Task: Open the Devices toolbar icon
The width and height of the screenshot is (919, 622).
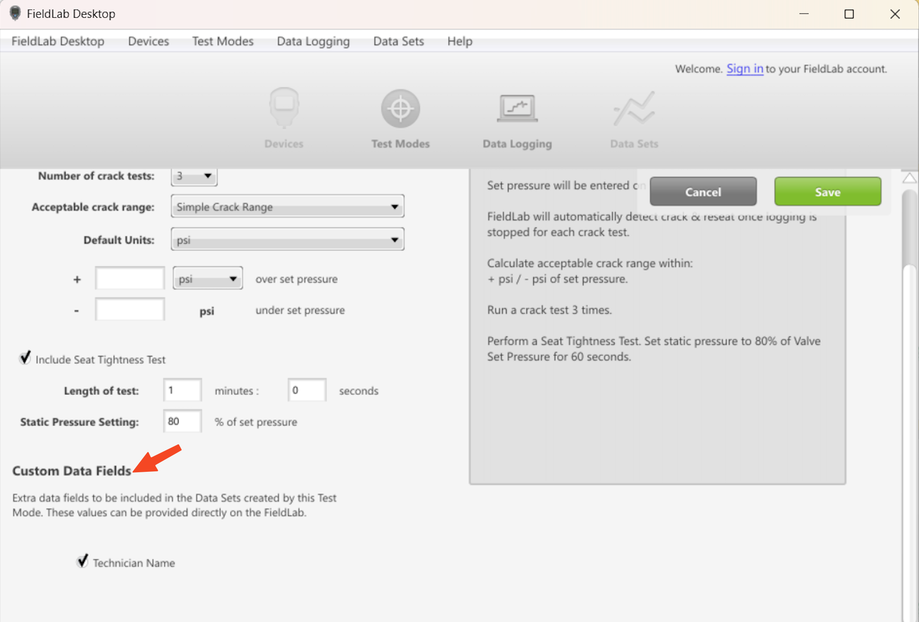Action: 284,108
